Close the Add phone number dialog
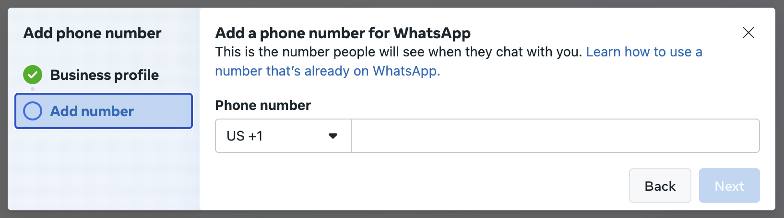This screenshot has width=784, height=218. [x=748, y=33]
